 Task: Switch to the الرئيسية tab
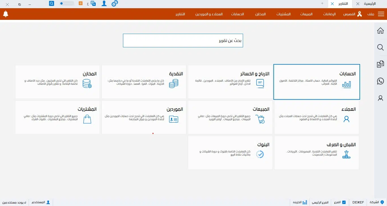click(371, 4)
